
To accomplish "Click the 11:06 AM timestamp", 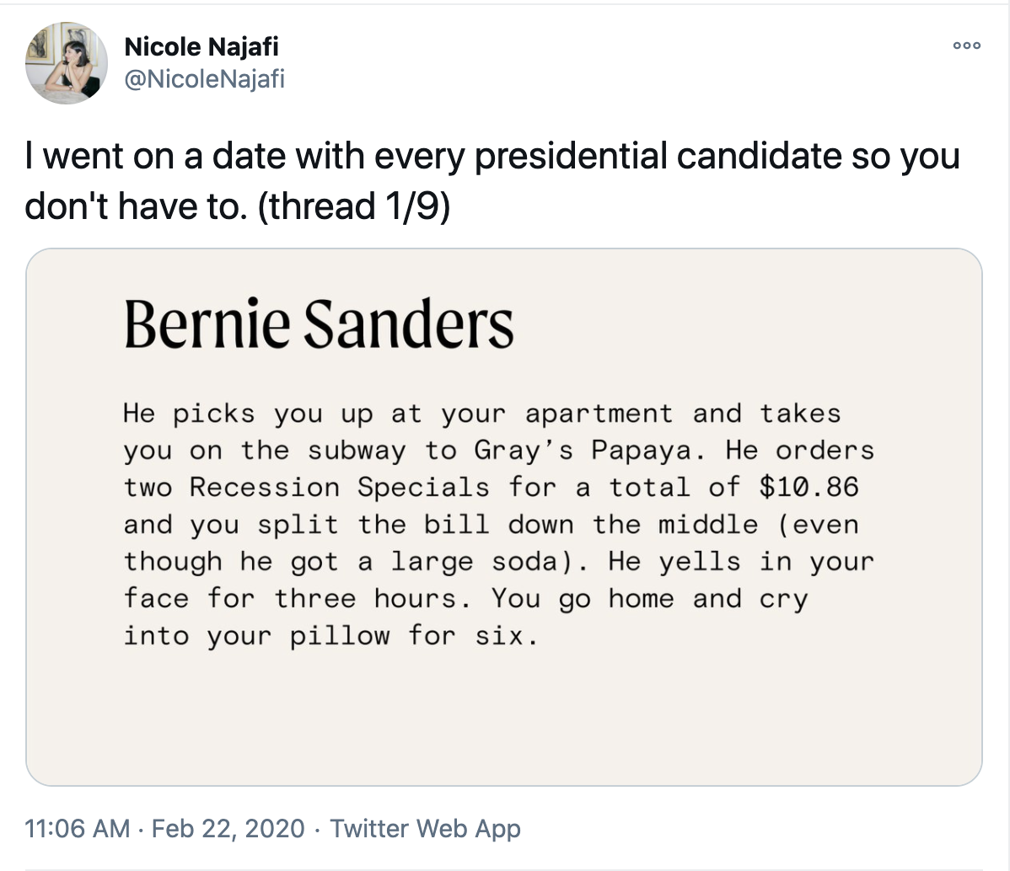I will pos(78,828).
